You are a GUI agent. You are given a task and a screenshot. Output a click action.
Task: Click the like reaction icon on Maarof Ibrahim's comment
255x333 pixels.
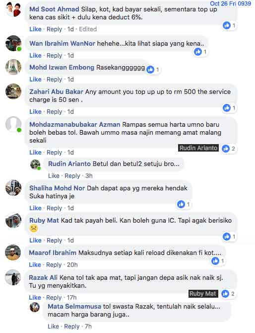215,261
